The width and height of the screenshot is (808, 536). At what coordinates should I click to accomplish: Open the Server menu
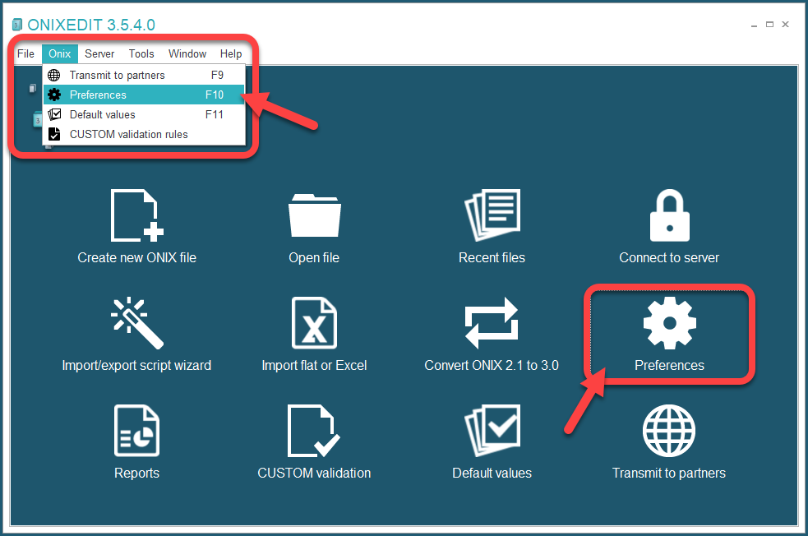99,53
